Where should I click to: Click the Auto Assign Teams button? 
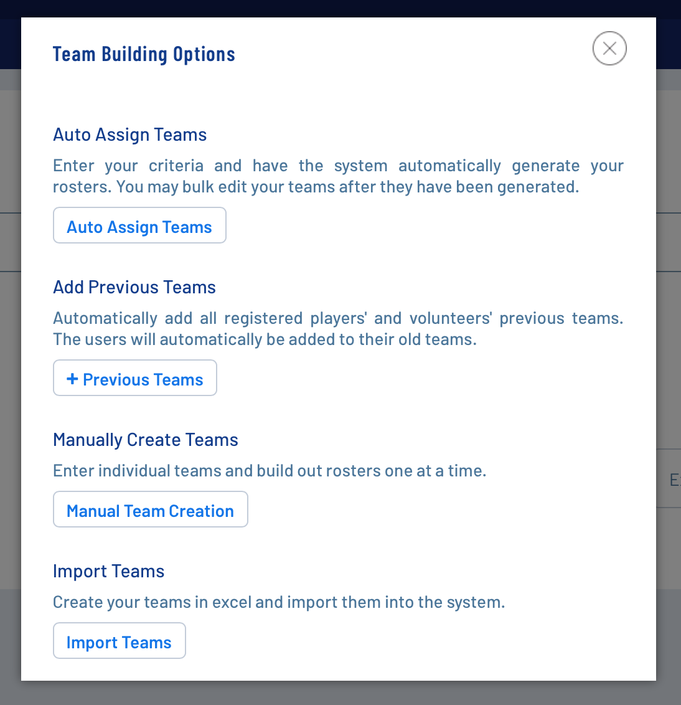[x=139, y=225]
